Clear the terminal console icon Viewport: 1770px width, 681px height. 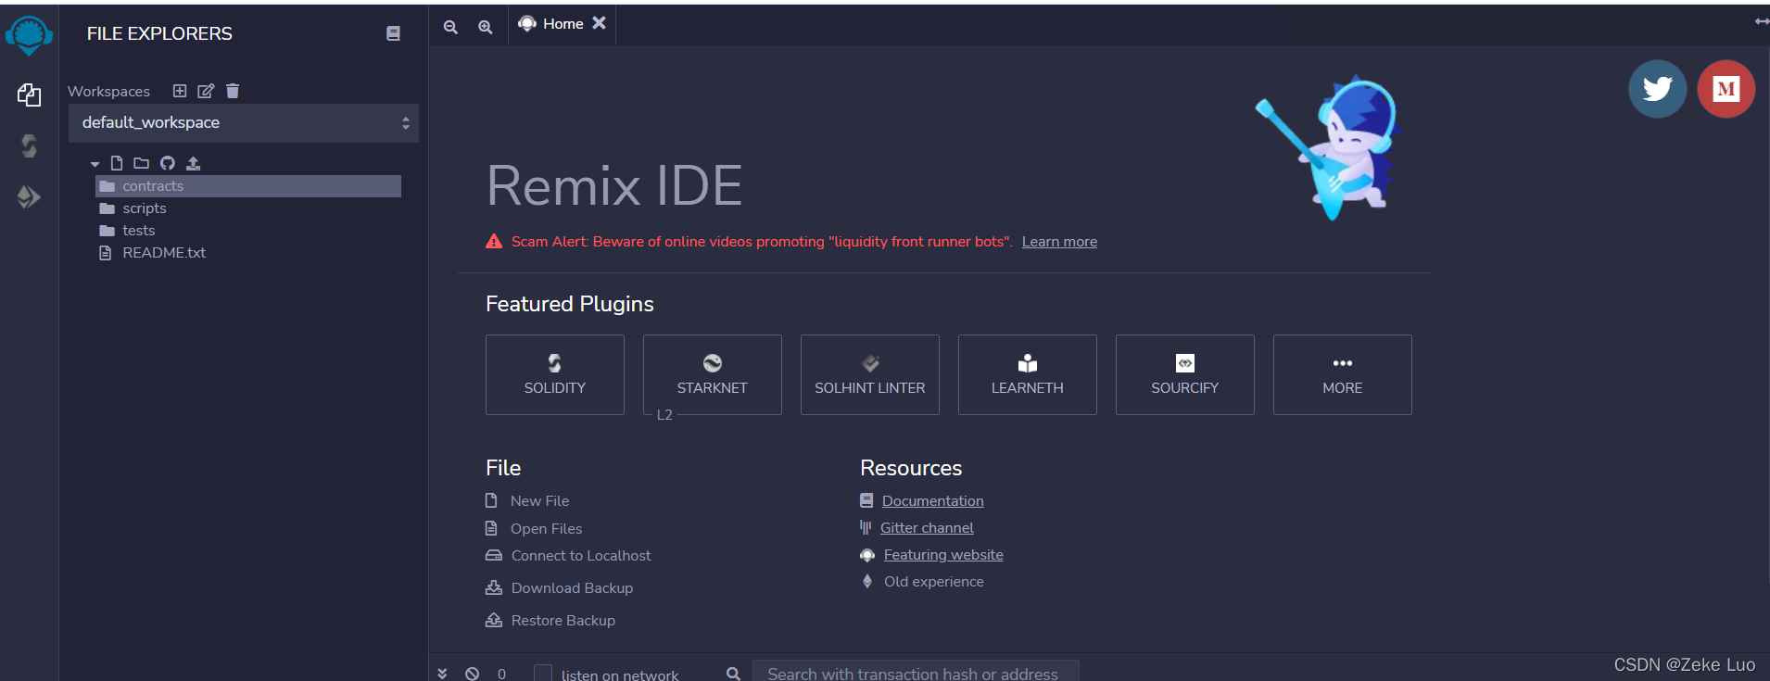coord(473,674)
